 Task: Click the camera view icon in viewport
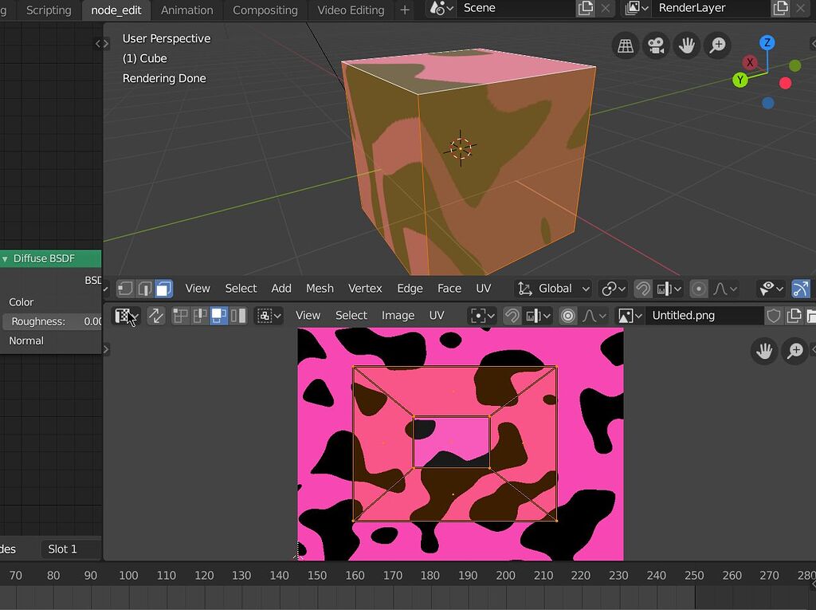coord(657,45)
